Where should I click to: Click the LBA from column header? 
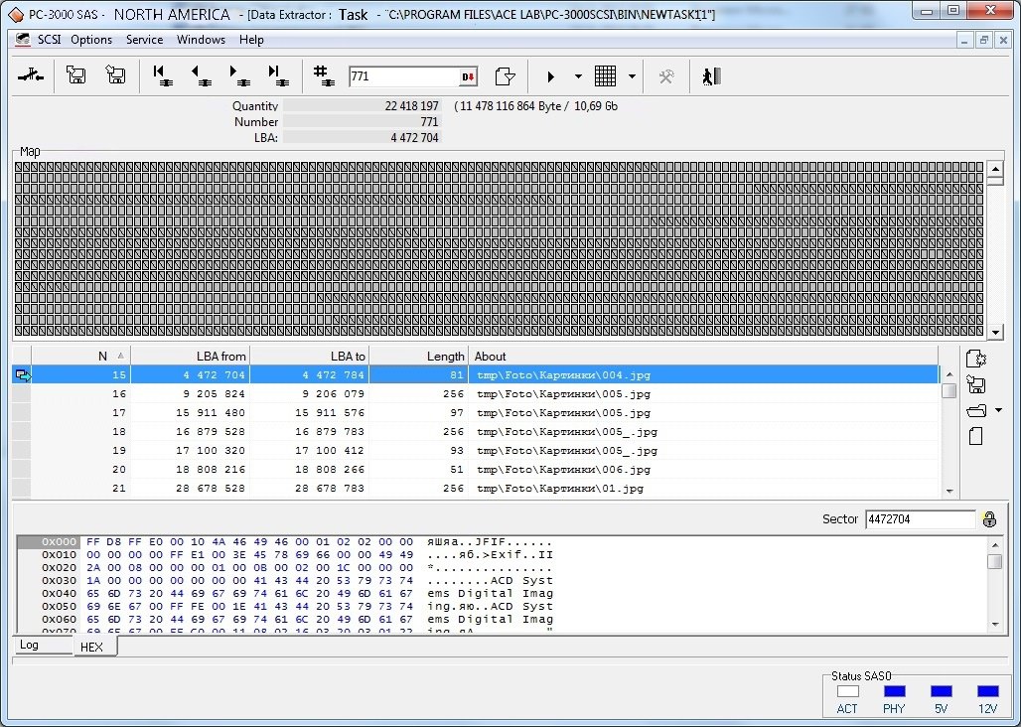pyautogui.click(x=190, y=356)
